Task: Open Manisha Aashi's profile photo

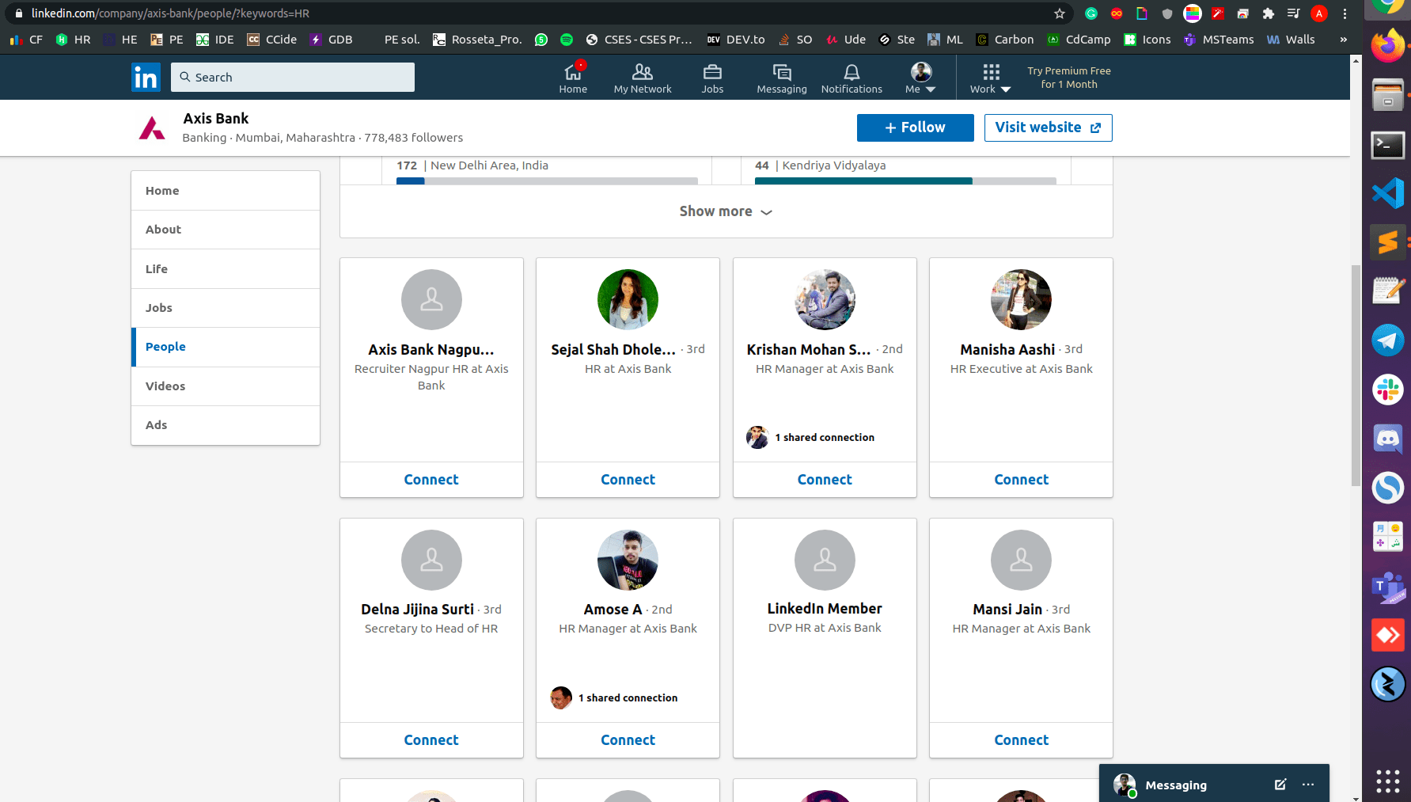Action: coord(1021,299)
